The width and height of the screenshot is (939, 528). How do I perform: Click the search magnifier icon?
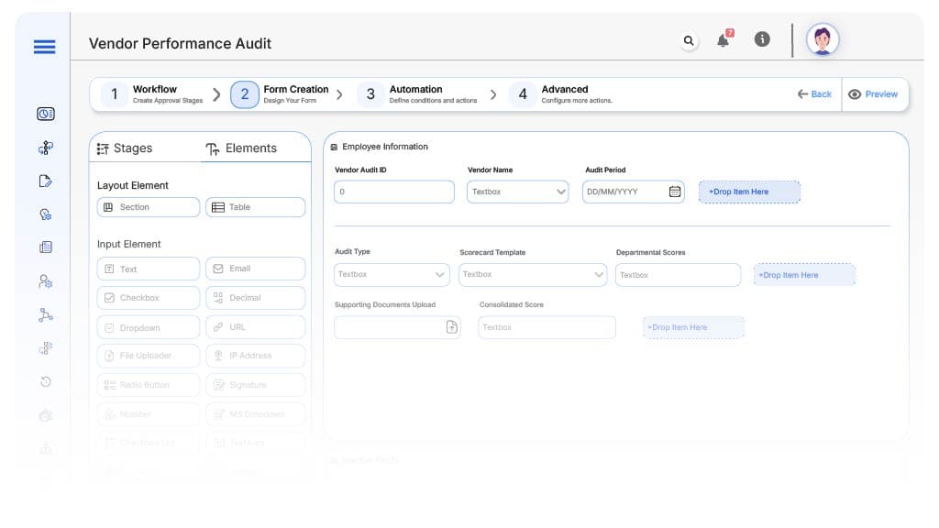(x=689, y=40)
